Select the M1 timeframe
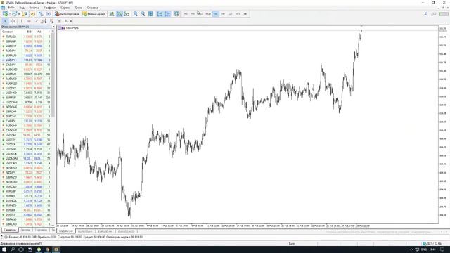 click(186, 14)
